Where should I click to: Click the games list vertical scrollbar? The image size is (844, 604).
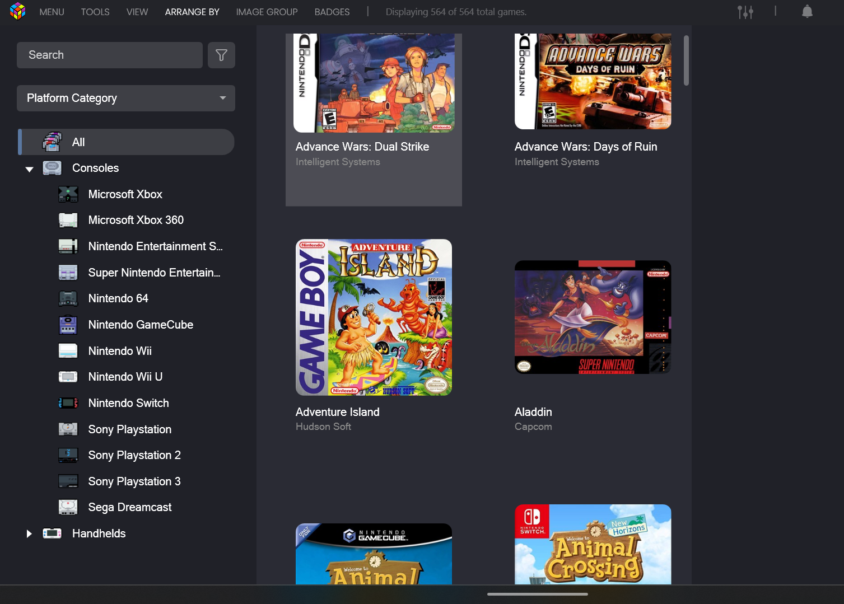pyautogui.click(x=686, y=60)
